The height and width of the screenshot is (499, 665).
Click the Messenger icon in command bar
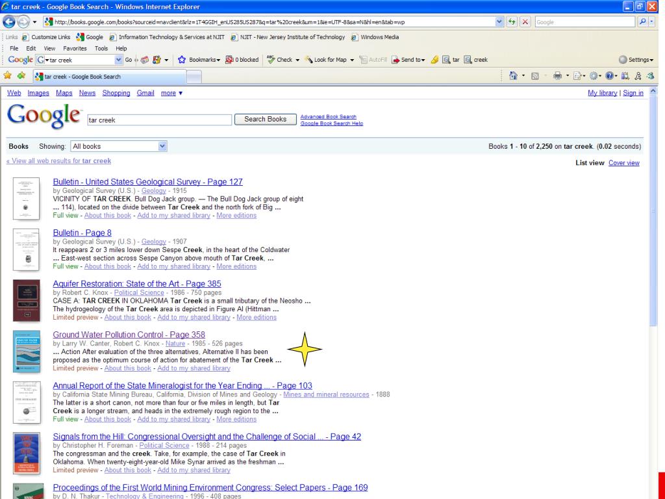[650, 76]
